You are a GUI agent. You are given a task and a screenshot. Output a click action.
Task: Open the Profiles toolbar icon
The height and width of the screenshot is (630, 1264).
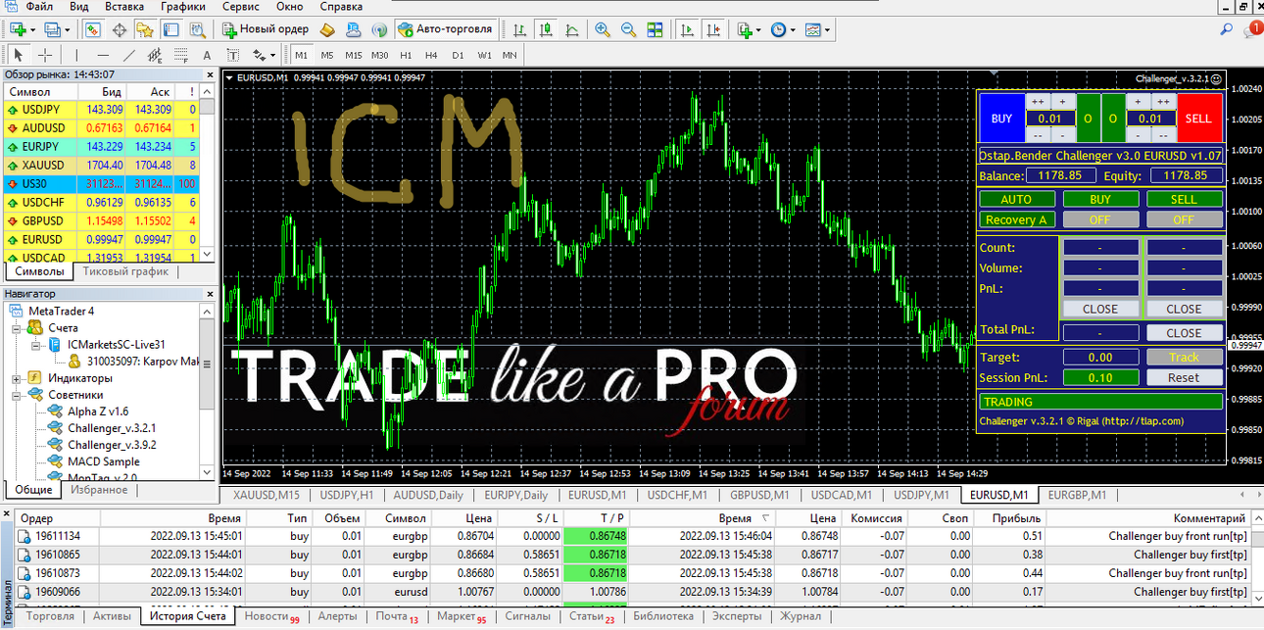click(x=52, y=29)
